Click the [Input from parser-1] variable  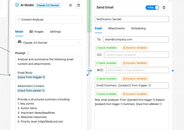pos(31,91)
